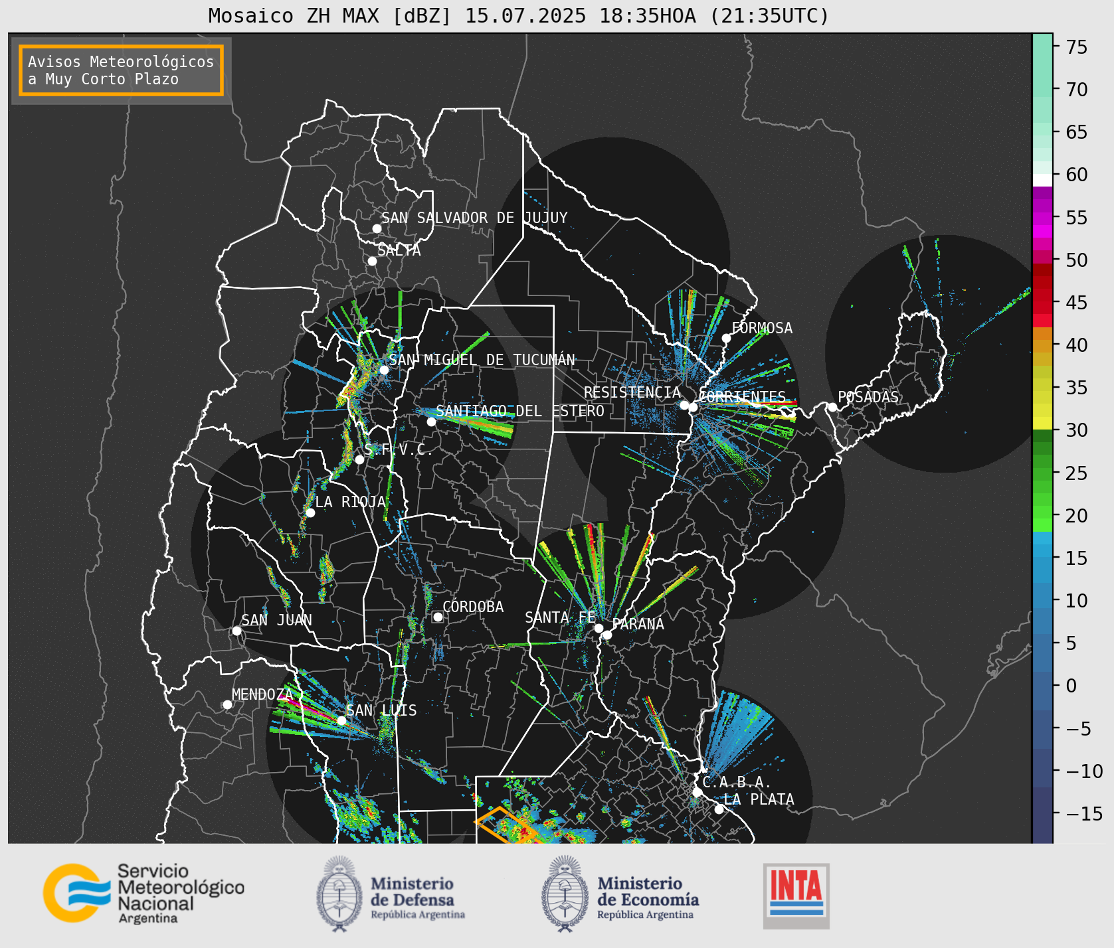Click the SAN JUAN city marker dot
Image resolution: width=1114 pixels, height=948 pixels.
tap(236, 631)
